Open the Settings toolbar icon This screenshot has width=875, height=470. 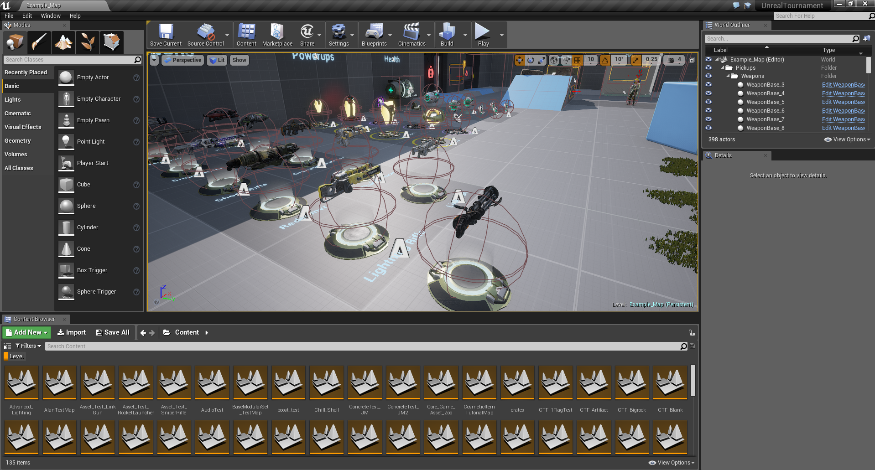pos(339,35)
